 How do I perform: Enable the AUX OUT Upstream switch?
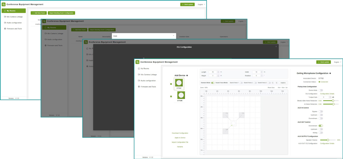pos(321,129)
